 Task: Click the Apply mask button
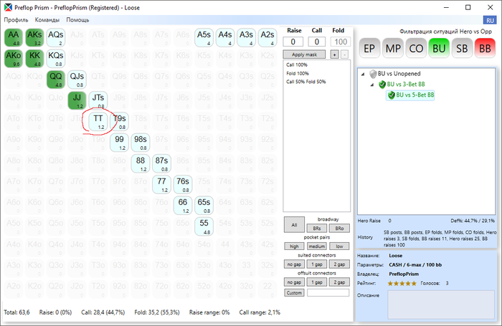tap(304, 54)
